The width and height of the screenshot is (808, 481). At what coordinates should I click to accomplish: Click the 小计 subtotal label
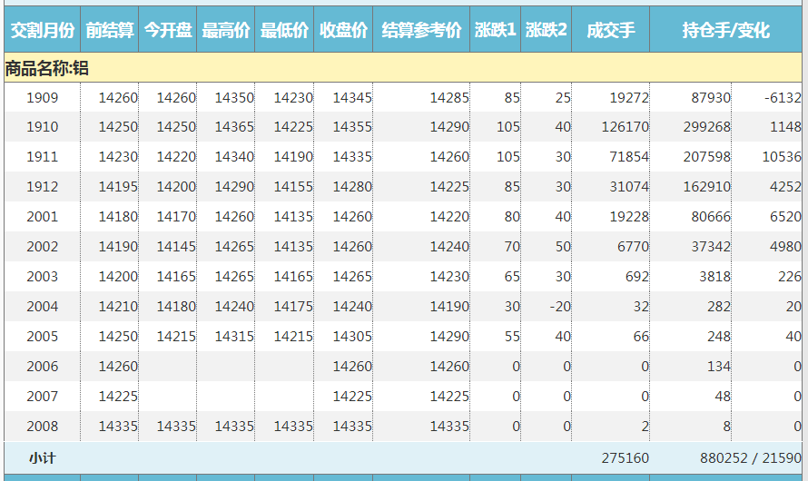click(42, 458)
